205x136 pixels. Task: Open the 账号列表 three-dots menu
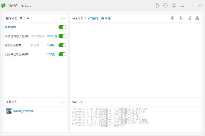pos(63,102)
